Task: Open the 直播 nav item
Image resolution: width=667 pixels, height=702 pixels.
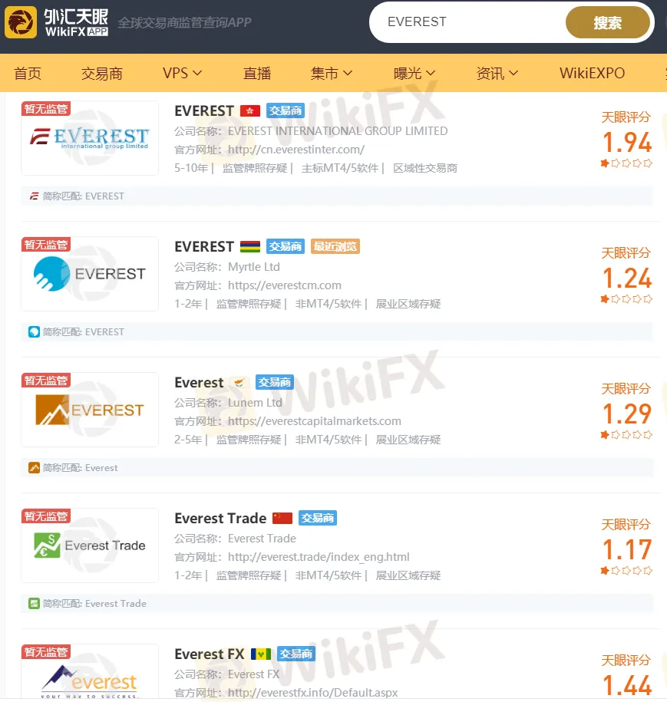Action: click(257, 73)
